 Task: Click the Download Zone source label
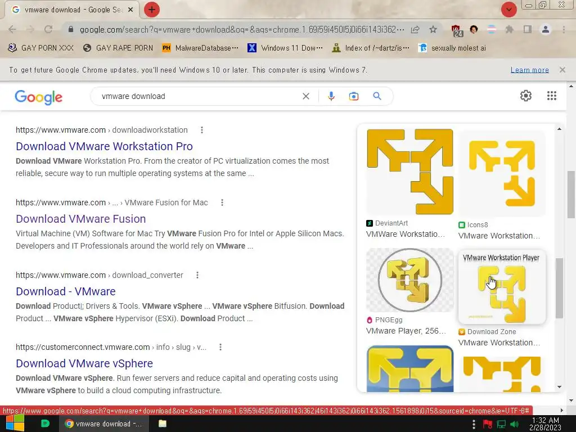point(487,332)
